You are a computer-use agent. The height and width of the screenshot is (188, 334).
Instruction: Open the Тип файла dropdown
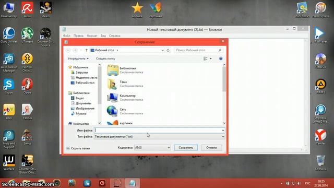click(159, 136)
